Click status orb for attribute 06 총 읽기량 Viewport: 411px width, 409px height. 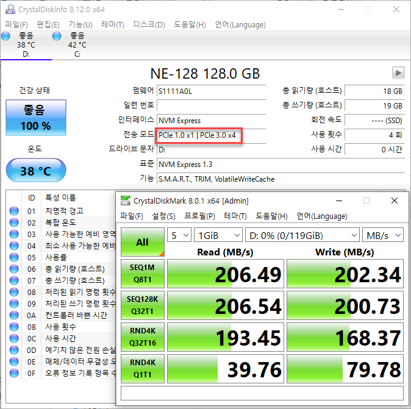[x=14, y=269]
